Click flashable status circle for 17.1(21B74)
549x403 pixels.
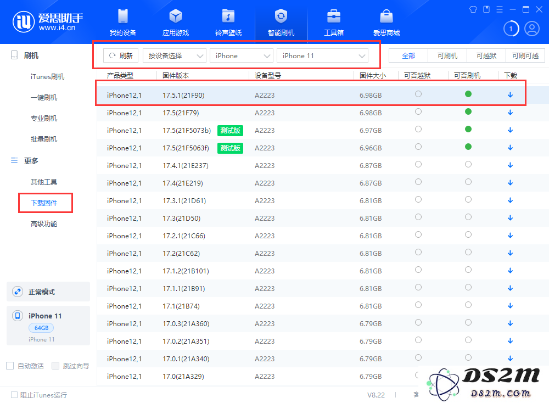pos(468,305)
